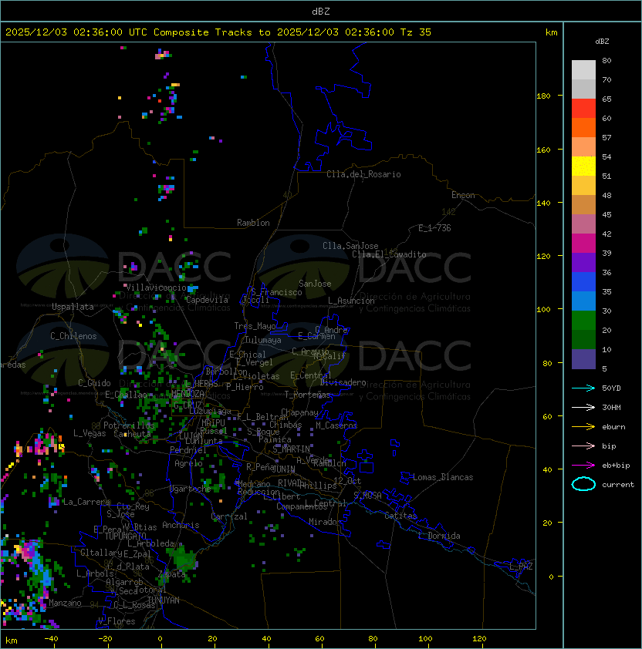Click the pink bip arrow in legend
The image size is (642, 649).
[583, 446]
